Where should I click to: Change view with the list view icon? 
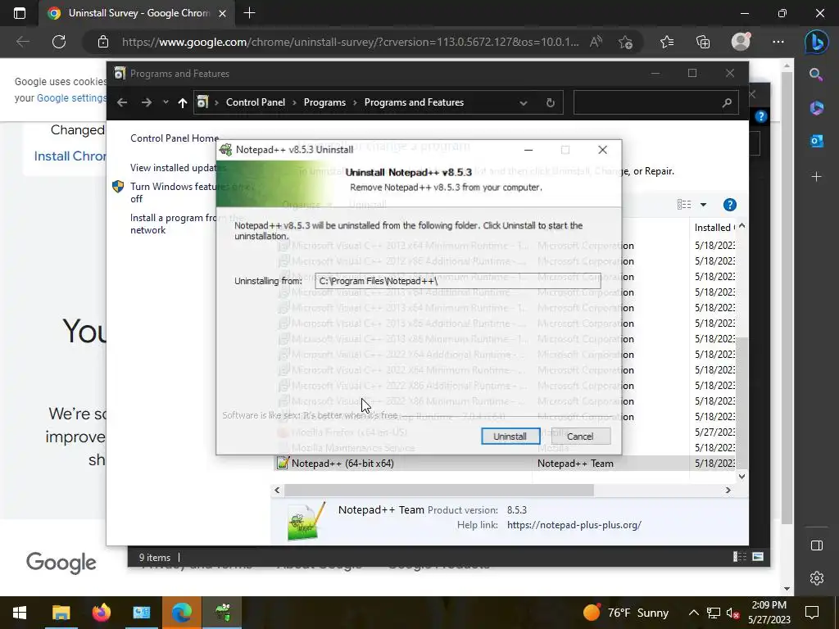click(x=684, y=205)
